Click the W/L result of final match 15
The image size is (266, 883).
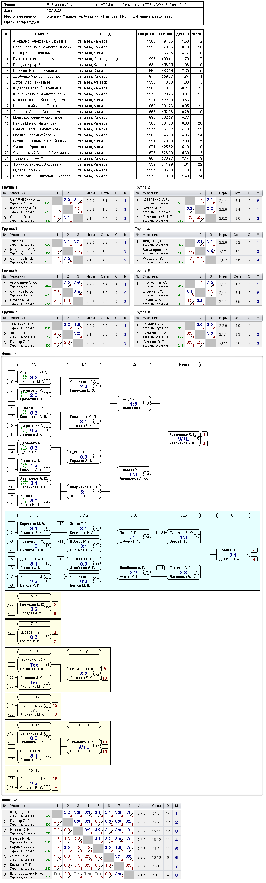[x=183, y=439]
